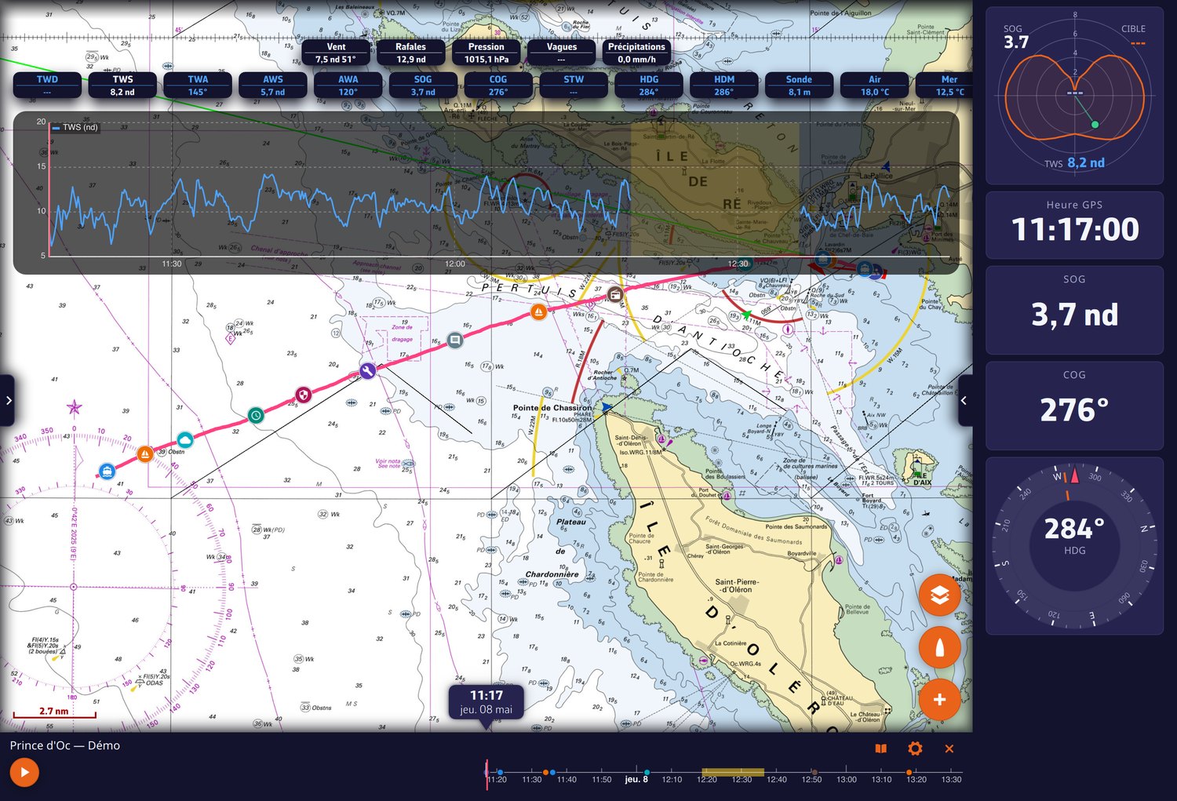Viewport: 1177px width, 801px height.
Task: Select the green clock marker on route
Action: click(256, 415)
